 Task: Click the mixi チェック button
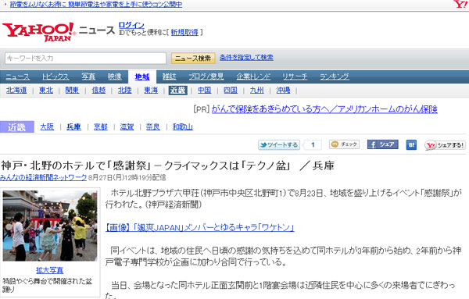(344, 144)
